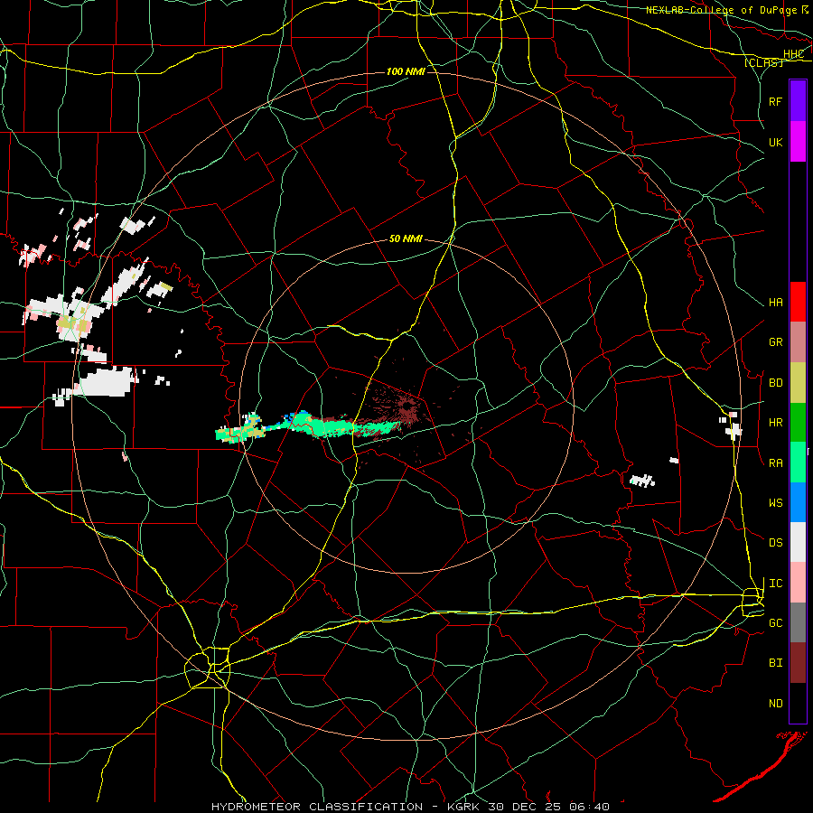Click the purple RF color swatch

tap(798, 101)
